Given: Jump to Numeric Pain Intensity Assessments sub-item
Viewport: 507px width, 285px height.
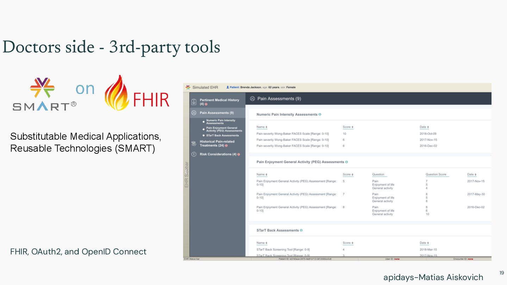Looking at the screenshot, I should coord(221,122).
